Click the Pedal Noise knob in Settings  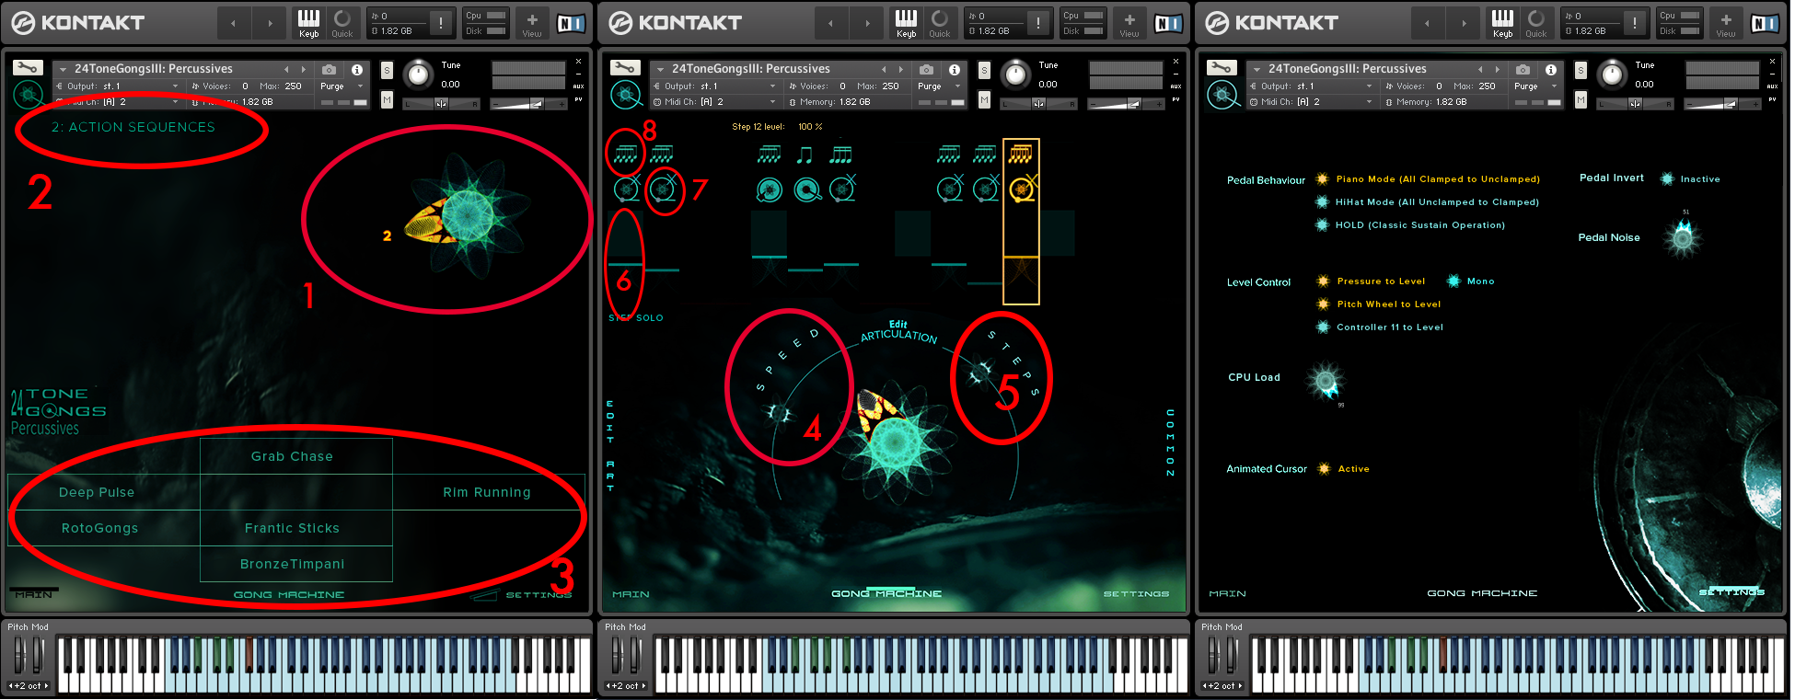(1683, 238)
